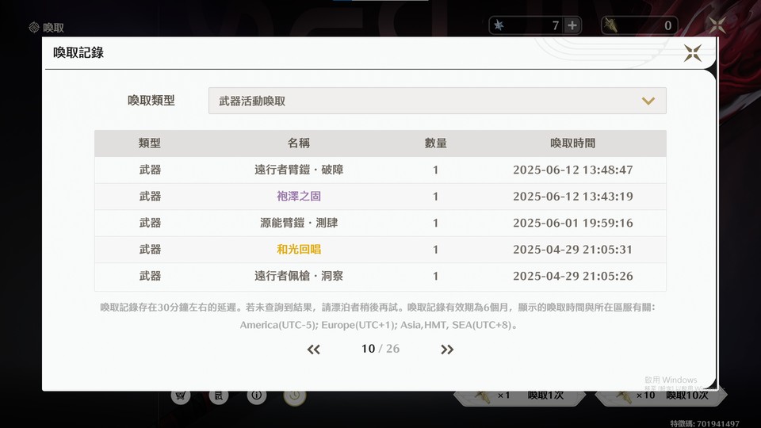The height and width of the screenshot is (428, 761).
Task: Click the 喚取時間 column header
Action: pyautogui.click(x=572, y=143)
